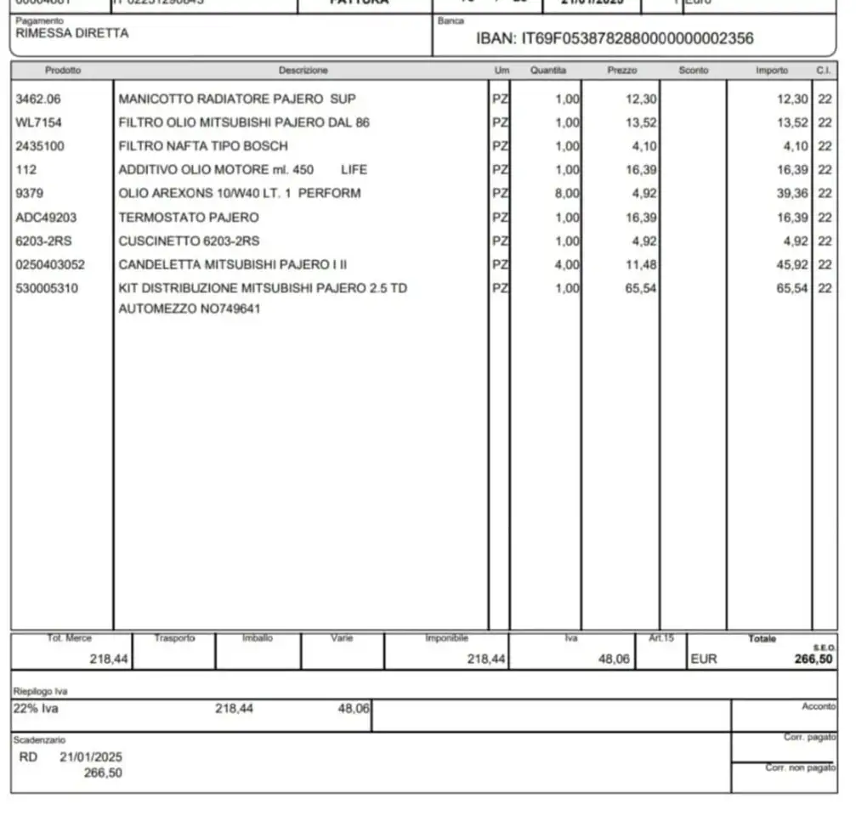Select description CUSCINETTO 6203-2RS
856x816 pixels.
click(x=189, y=241)
